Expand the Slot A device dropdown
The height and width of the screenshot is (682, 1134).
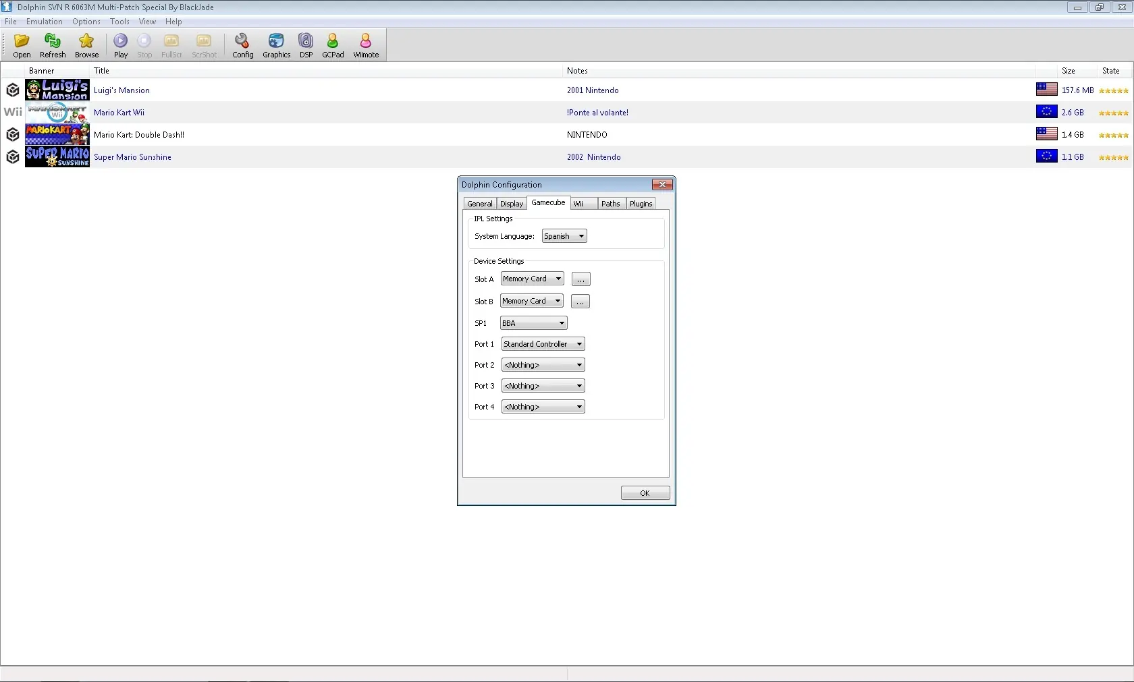[x=532, y=279]
